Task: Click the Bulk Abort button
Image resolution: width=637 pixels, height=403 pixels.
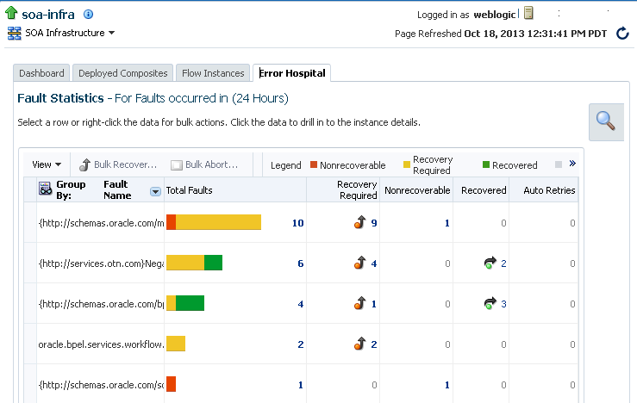Action: point(204,164)
